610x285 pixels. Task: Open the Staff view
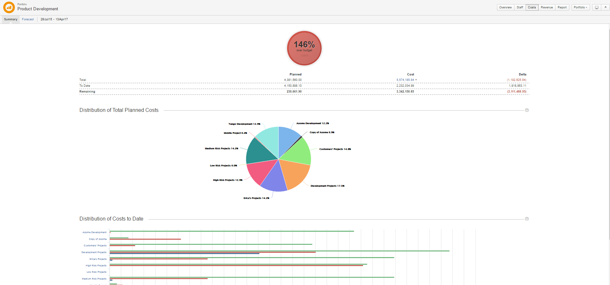tap(520, 7)
